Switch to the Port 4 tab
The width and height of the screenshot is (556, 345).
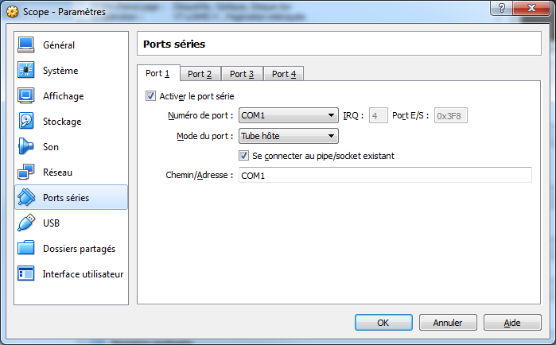[x=284, y=74]
